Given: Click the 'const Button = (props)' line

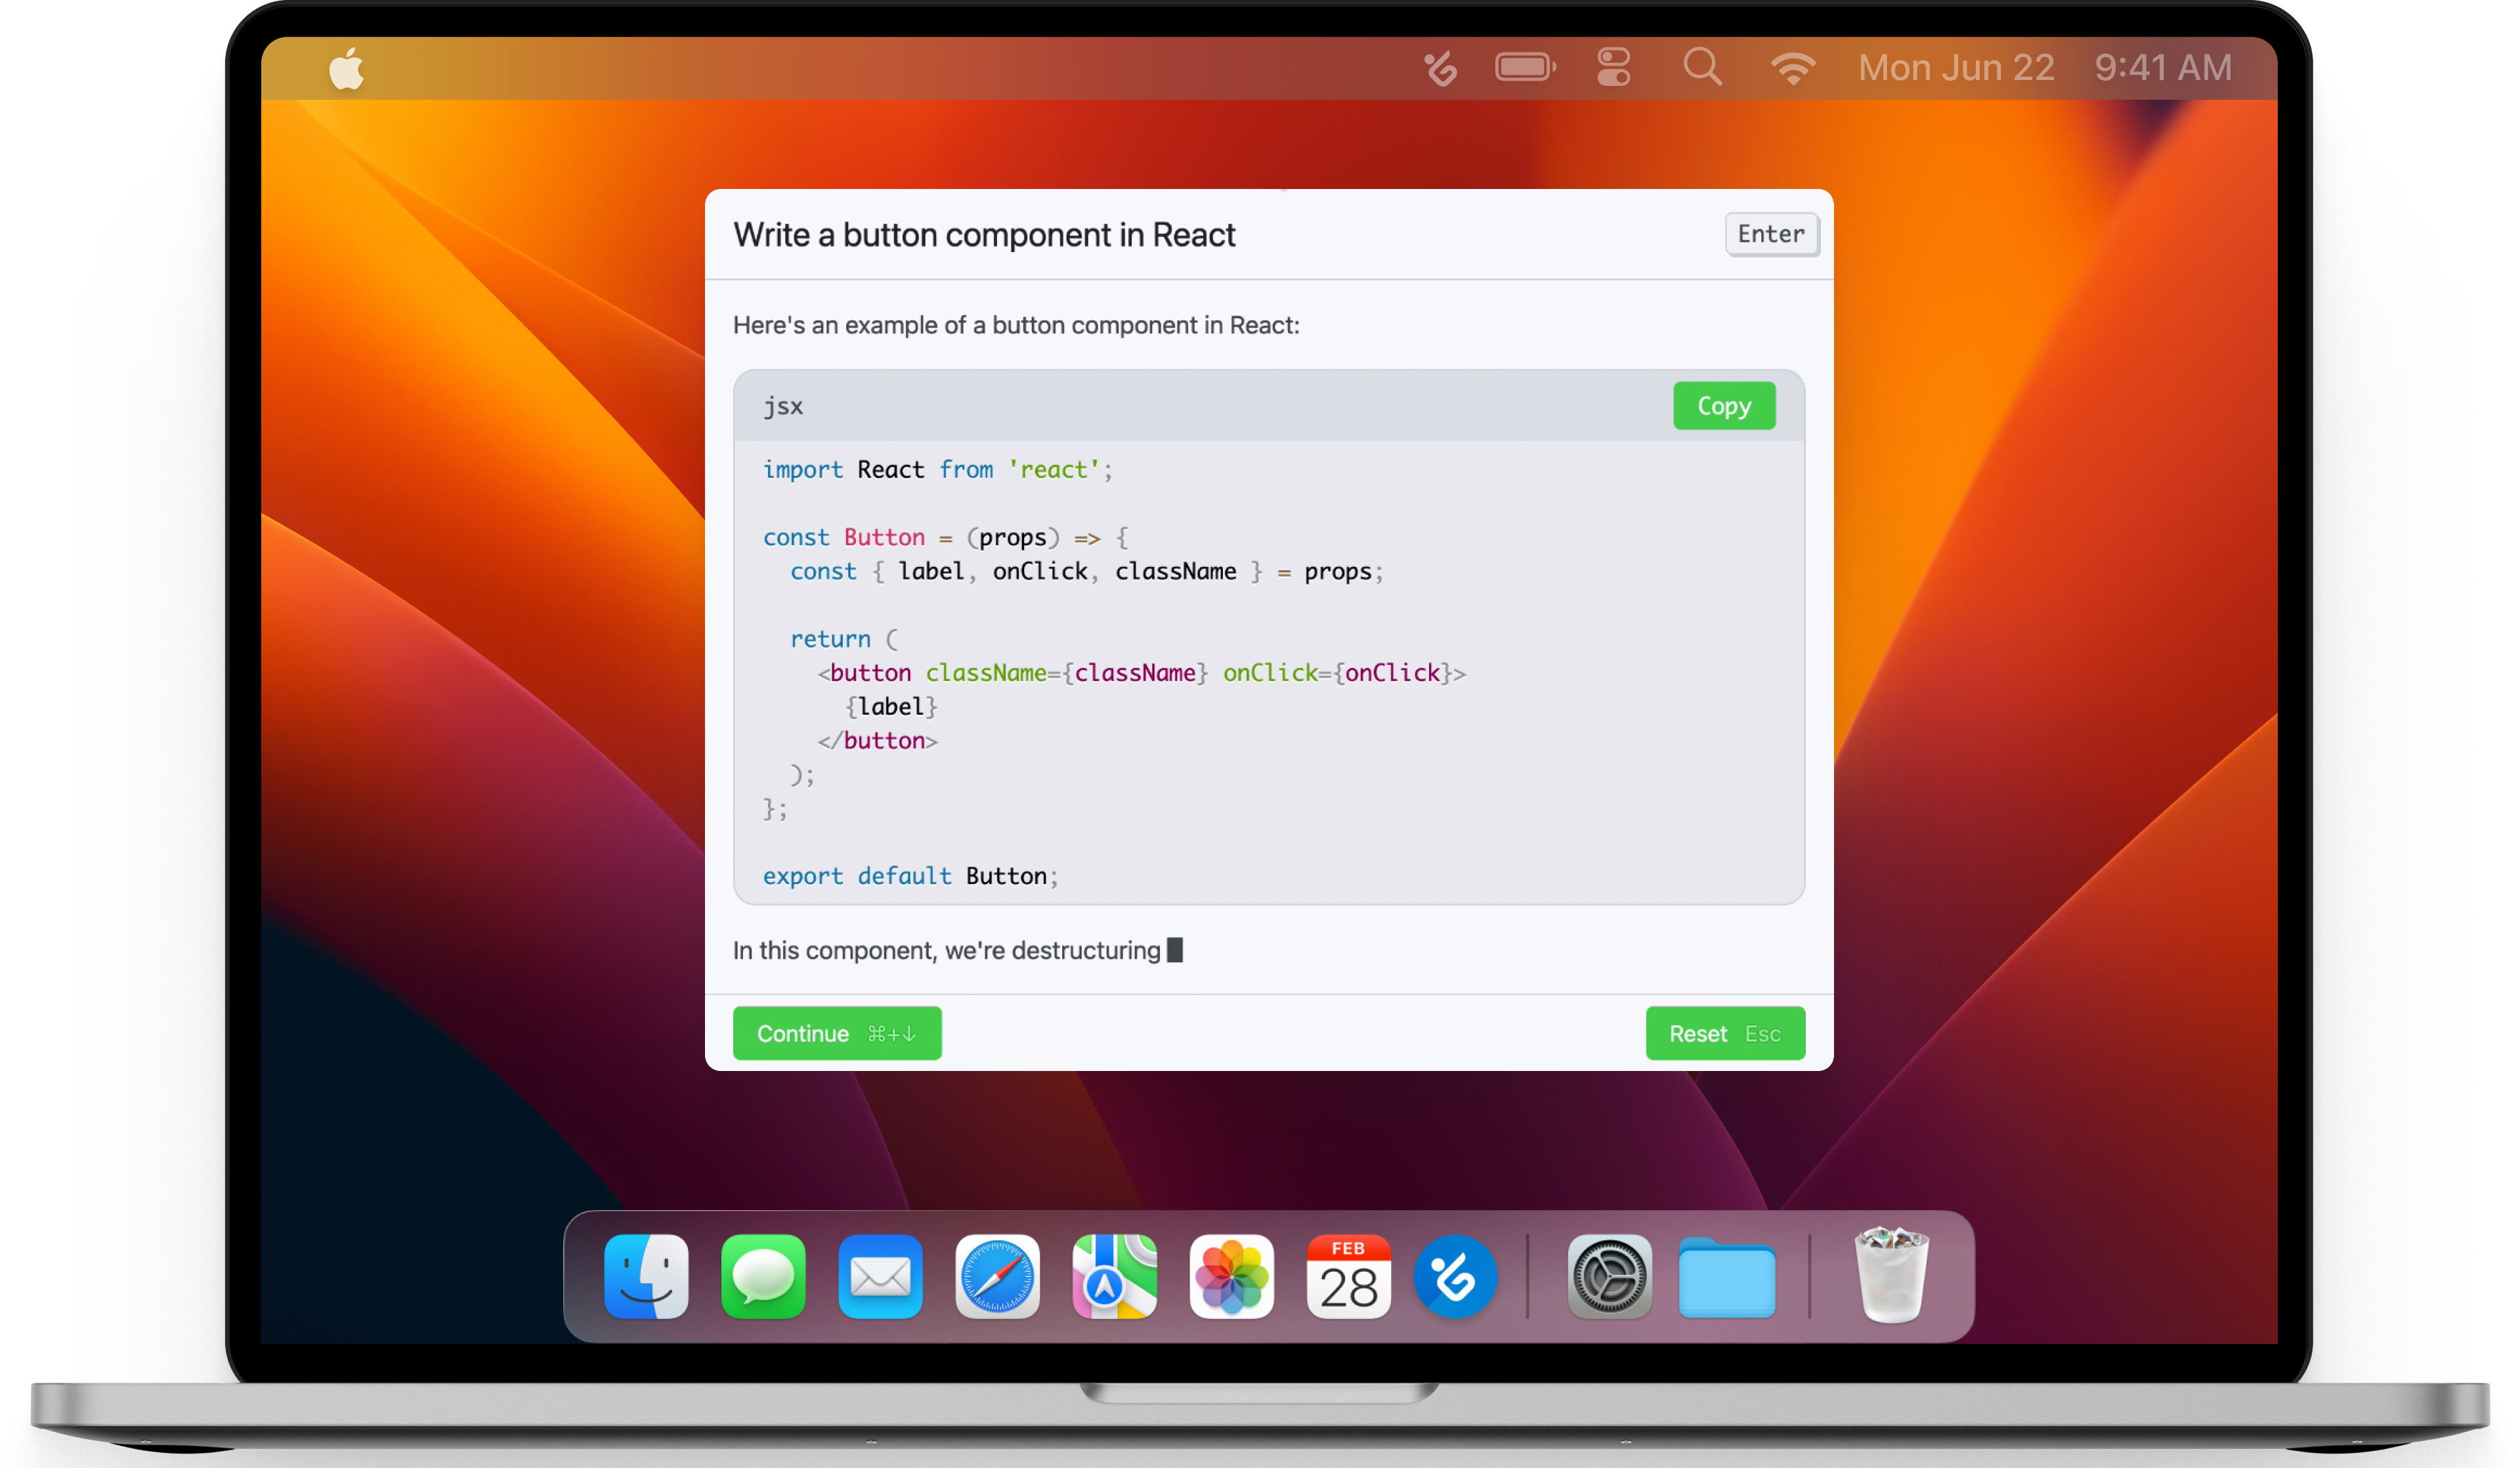Looking at the screenshot, I should [946, 537].
